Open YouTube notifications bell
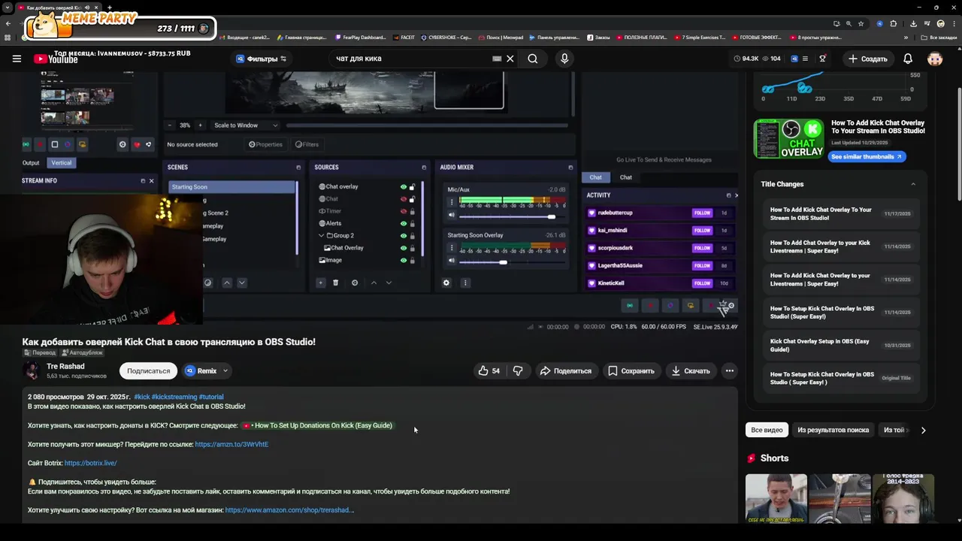The width and height of the screenshot is (962, 541). click(x=908, y=59)
